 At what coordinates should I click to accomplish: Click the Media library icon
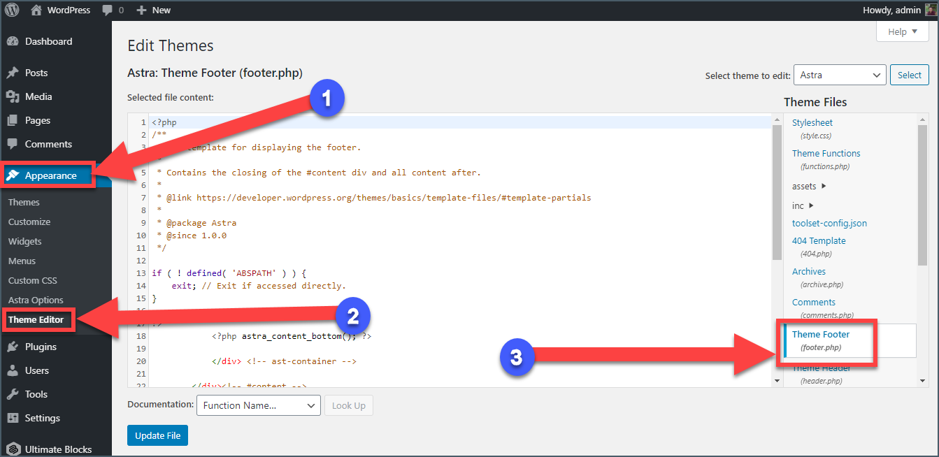[13, 96]
